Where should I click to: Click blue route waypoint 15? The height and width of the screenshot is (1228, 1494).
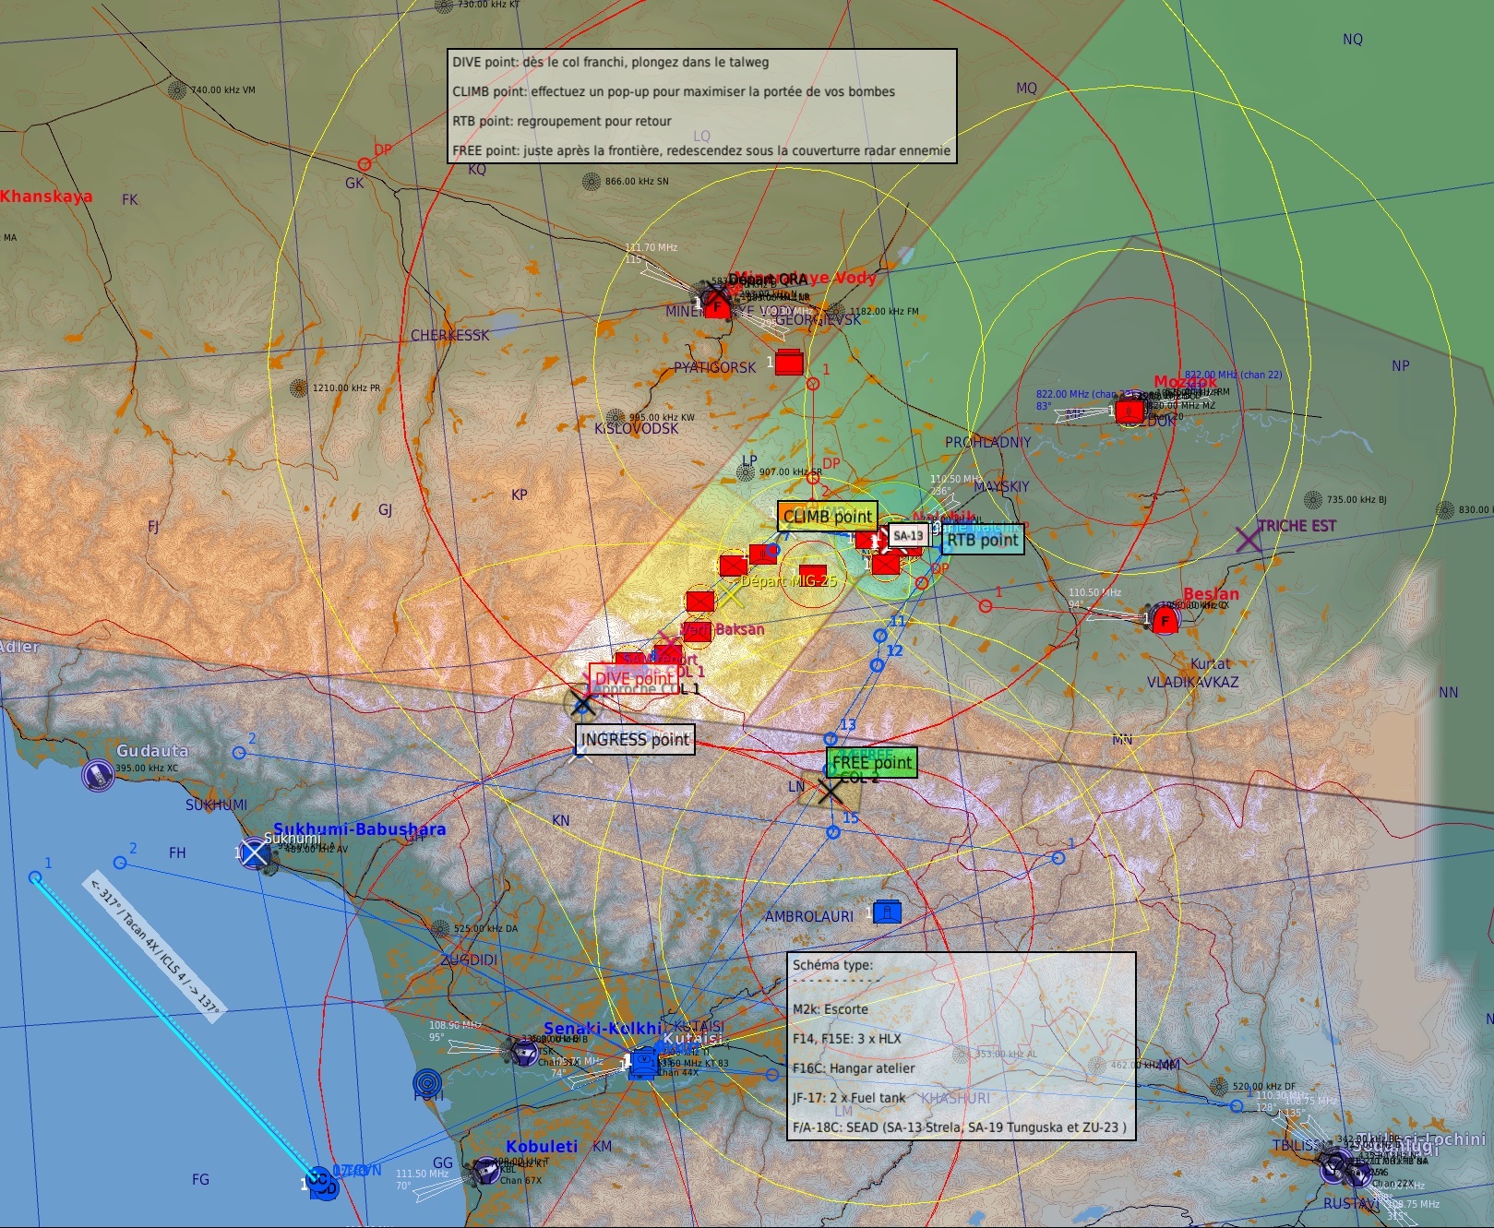click(833, 832)
